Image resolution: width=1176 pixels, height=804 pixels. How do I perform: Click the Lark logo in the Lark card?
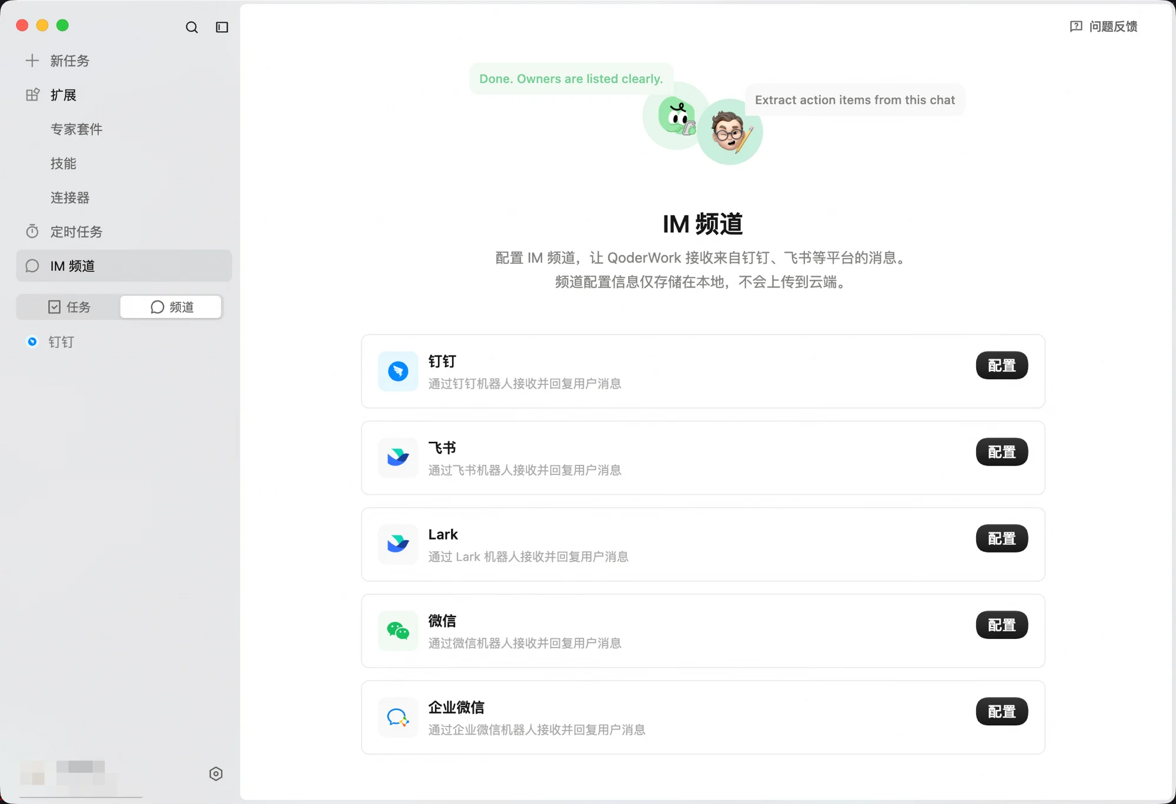(398, 544)
